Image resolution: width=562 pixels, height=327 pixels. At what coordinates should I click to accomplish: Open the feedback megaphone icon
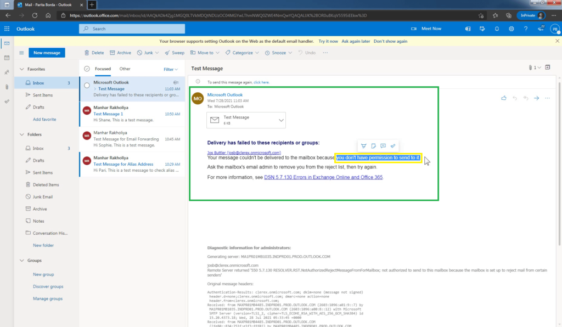click(541, 29)
